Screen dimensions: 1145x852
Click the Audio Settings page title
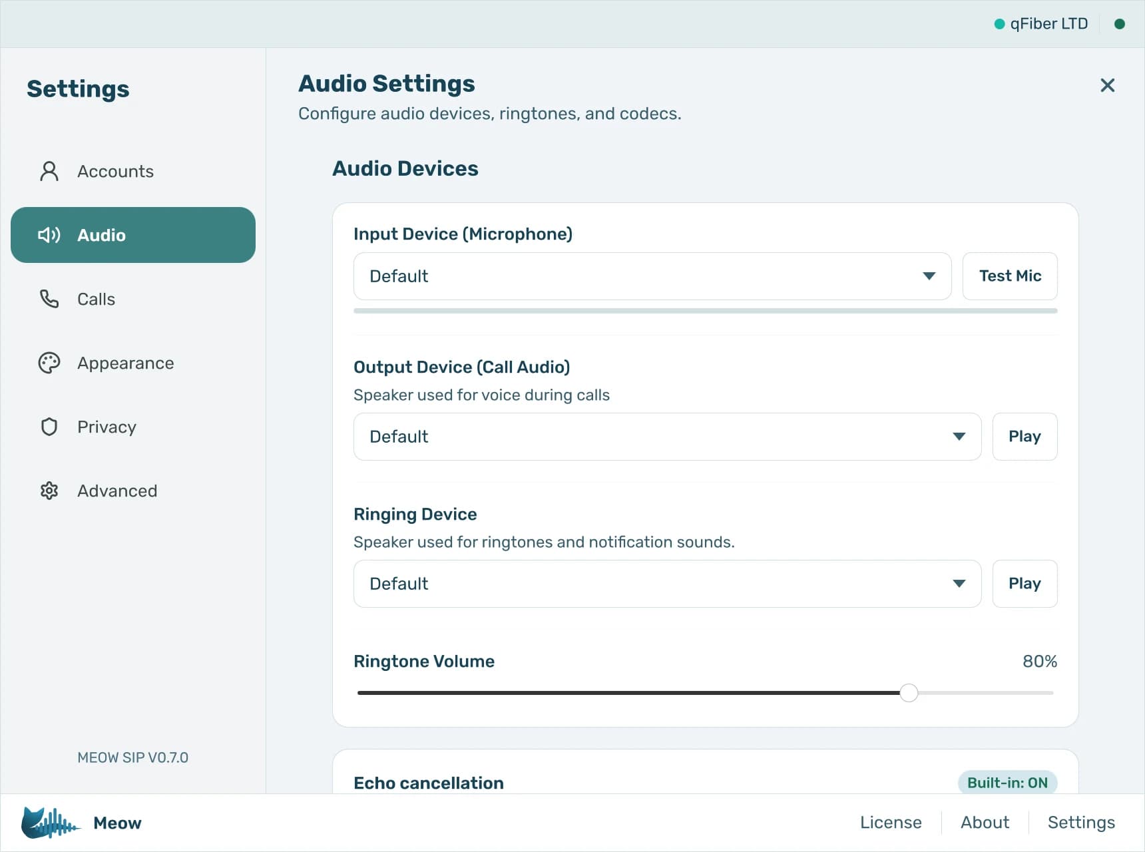click(387, 84)
